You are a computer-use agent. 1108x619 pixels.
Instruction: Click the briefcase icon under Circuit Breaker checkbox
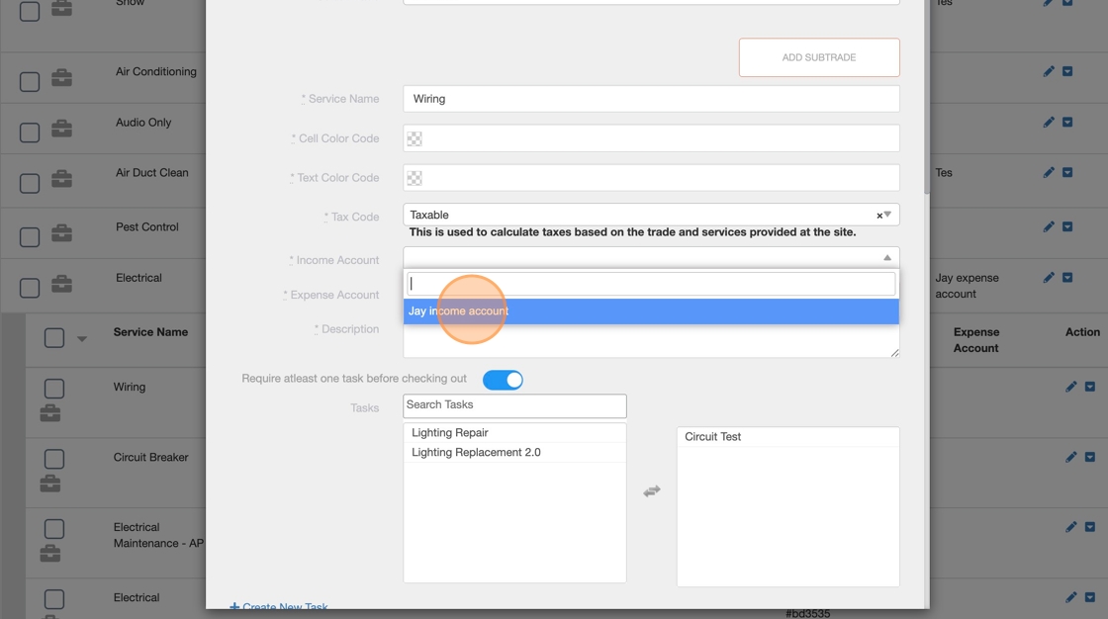pyautogui.click(x=50, y=484)
